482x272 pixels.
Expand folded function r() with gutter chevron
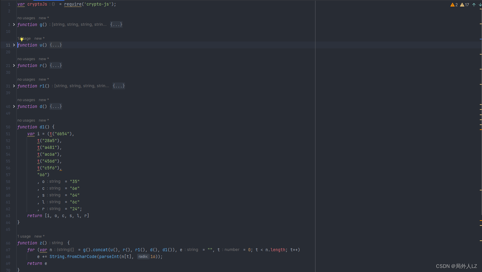[x=14, y=65]
